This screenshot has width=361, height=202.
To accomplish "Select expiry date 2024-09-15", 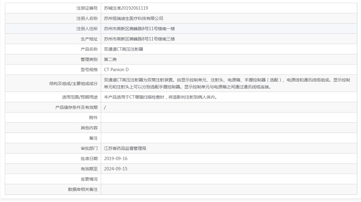I will tap(116, 169).
